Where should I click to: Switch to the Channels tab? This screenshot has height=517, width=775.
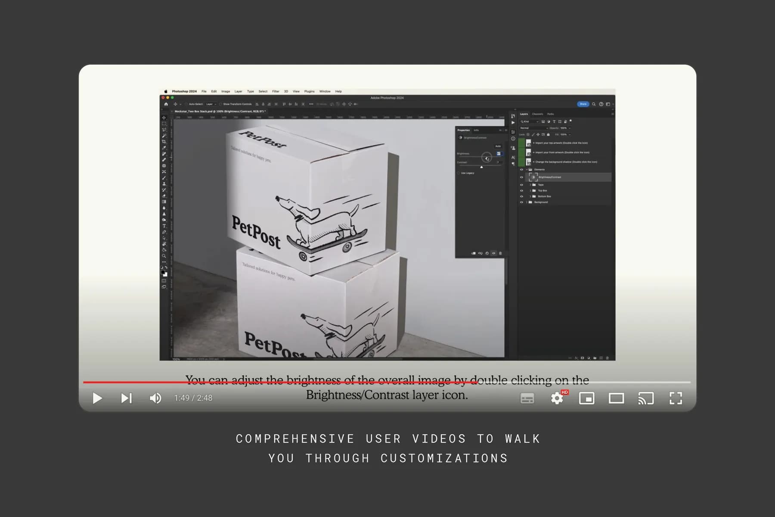coord(537,114)
